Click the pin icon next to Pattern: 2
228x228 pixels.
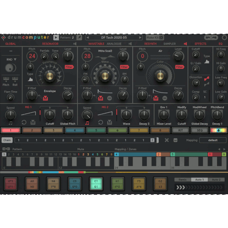click(79, 37)
